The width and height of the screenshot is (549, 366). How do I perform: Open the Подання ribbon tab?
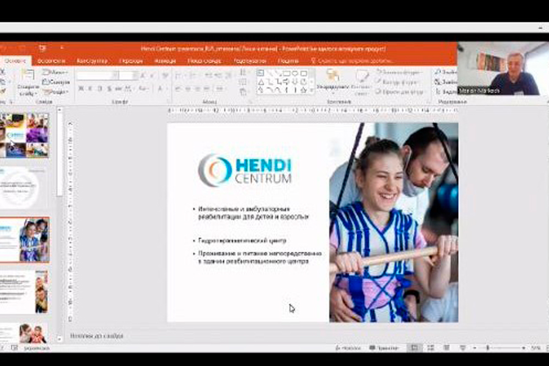tap(288, 60)
